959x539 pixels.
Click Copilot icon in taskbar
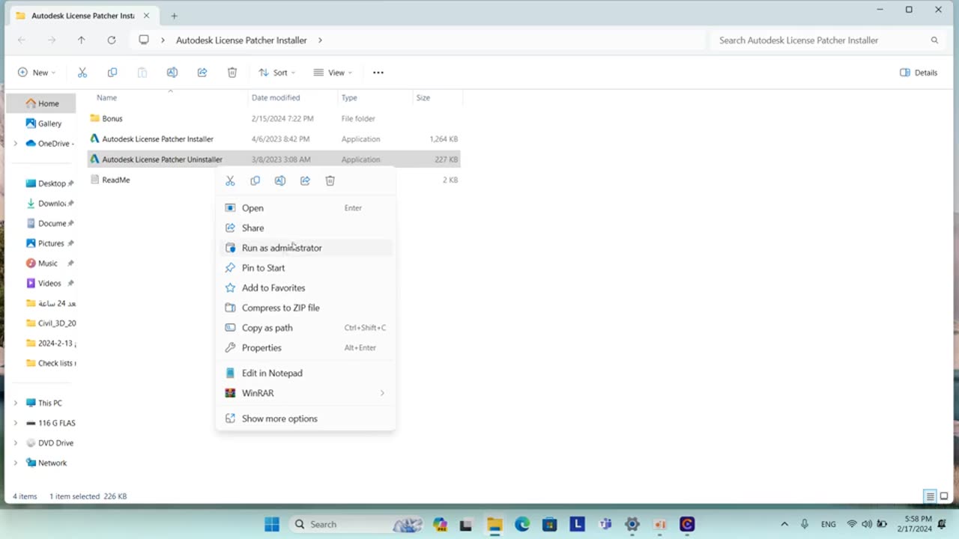pyautogui.click(x=440, y=524)
